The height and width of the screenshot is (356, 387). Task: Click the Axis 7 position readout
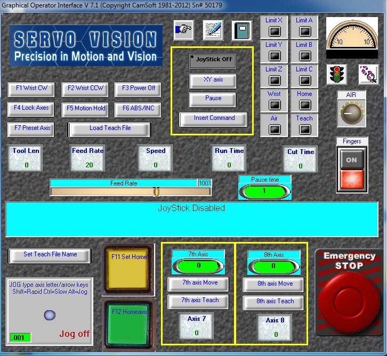[x=196, y=326]
